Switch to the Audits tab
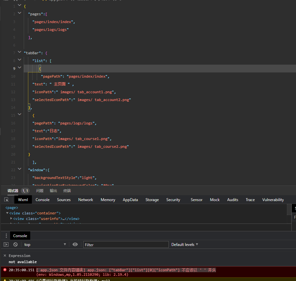The width and height of the screenshot is (296, 281). (233, 200)
